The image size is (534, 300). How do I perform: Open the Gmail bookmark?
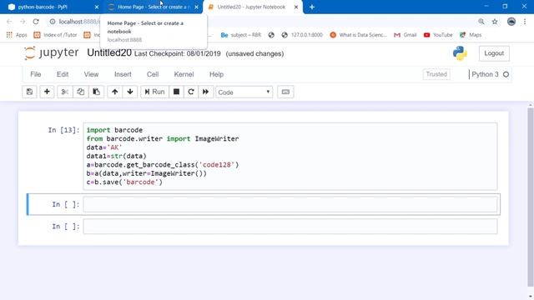pyautogui.click(x=405, y=35)
